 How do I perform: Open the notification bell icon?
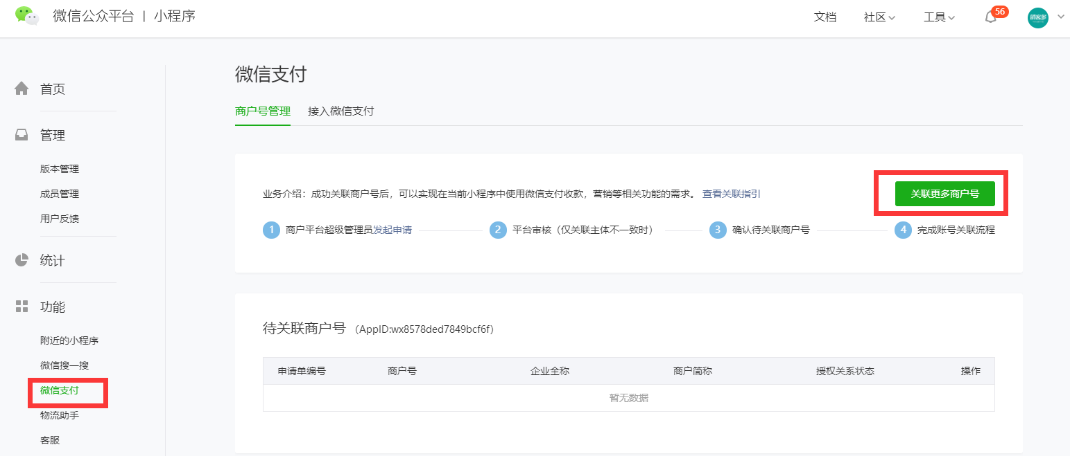(990, 18)
